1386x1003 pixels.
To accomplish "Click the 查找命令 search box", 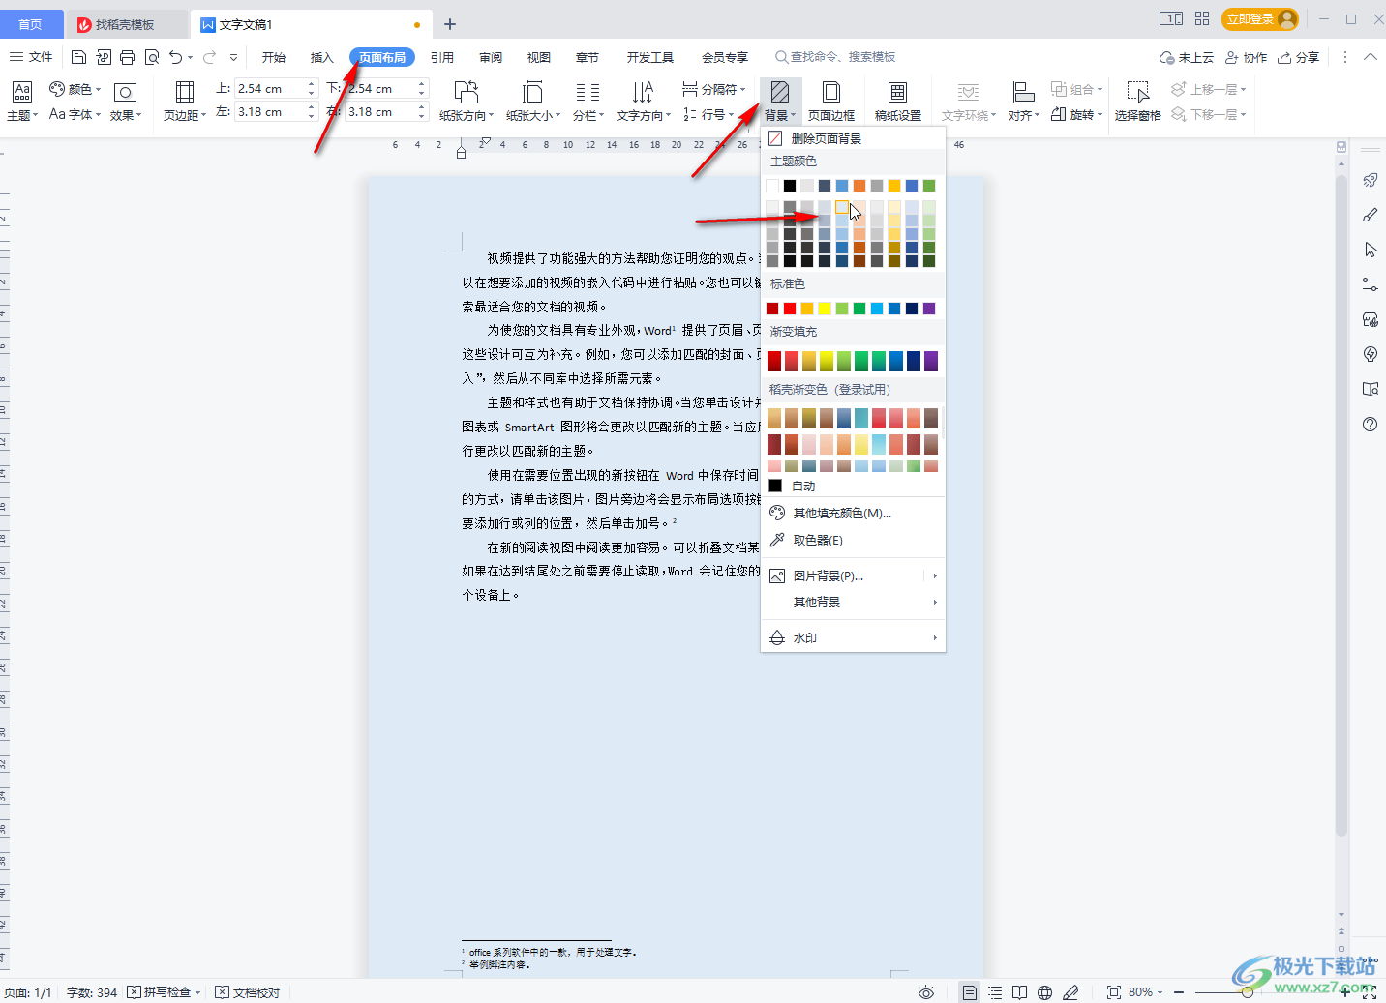I will click(x=835, y=57).
